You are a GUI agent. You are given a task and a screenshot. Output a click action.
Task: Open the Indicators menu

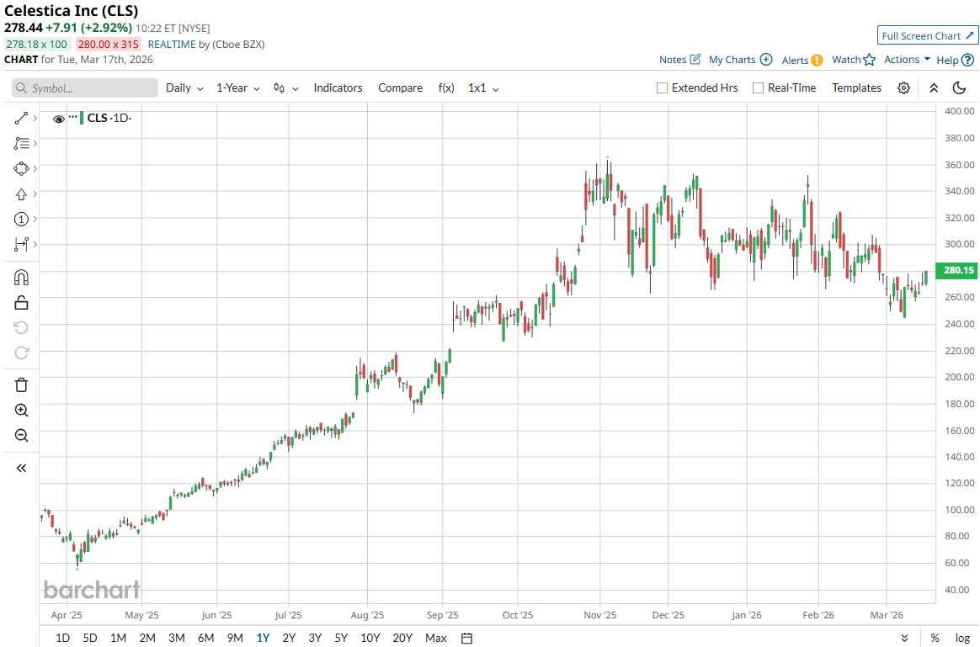click(x=338, y=88)
